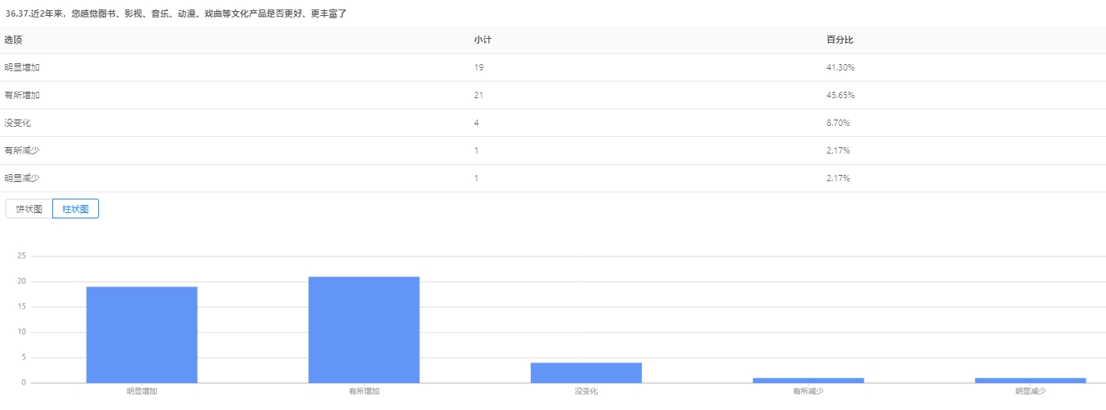Select the 明显减少 table row label

point(22,178)
